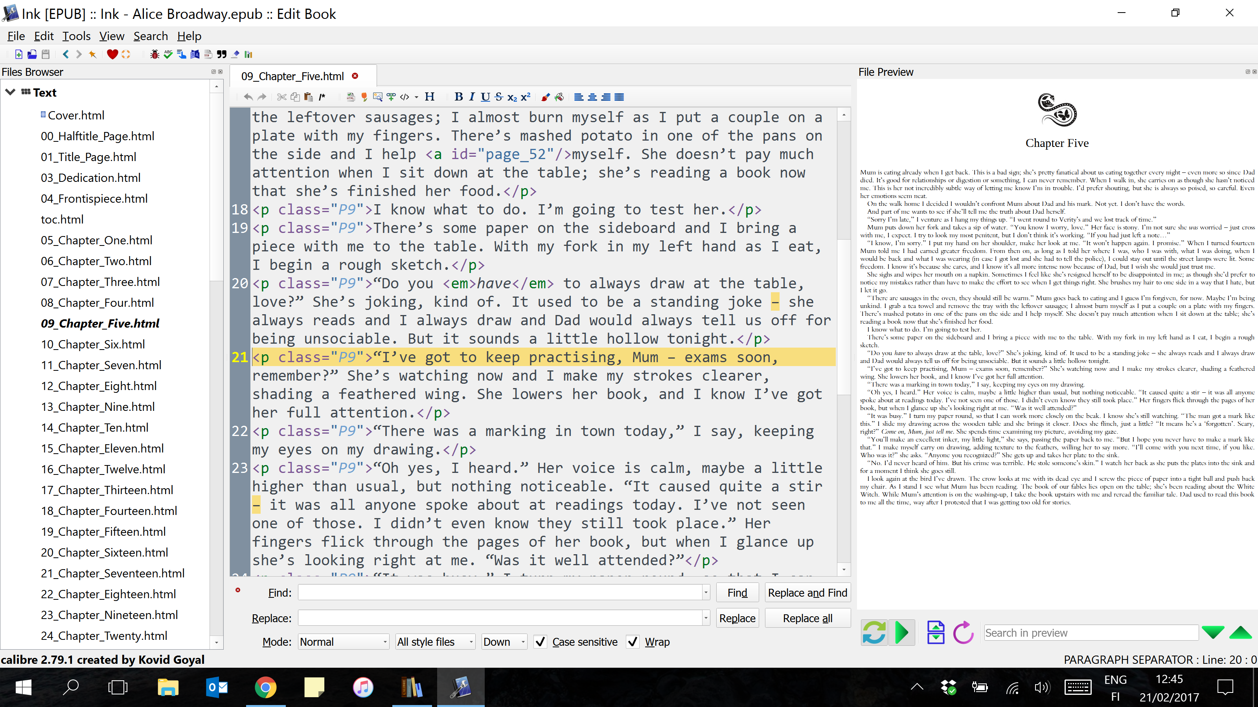Click the smarten punctuation quotes icon
Viewport: 1258px width, 707px height.
click(222, 54)
